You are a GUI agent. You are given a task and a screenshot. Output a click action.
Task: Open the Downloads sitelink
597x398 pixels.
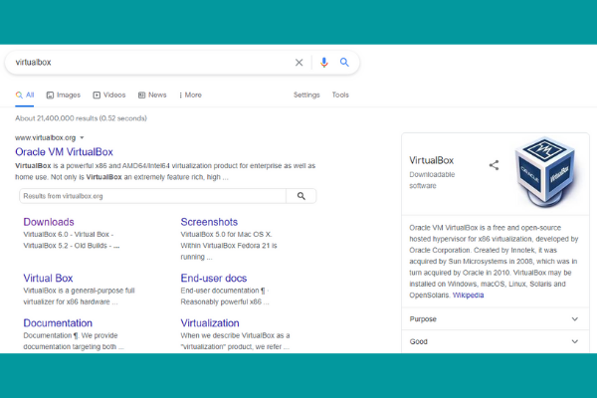coord(49,222)
